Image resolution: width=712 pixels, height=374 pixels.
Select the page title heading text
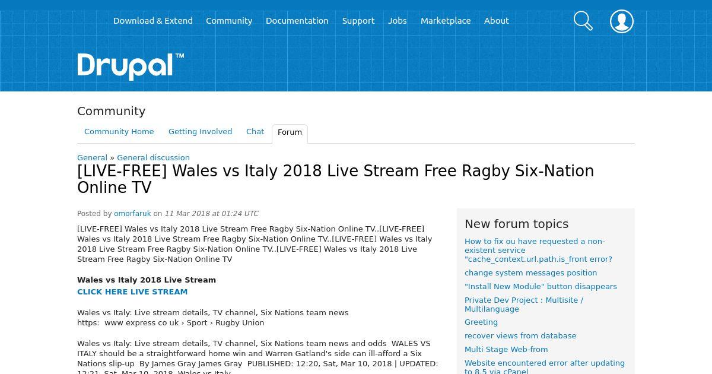point(335,179)
